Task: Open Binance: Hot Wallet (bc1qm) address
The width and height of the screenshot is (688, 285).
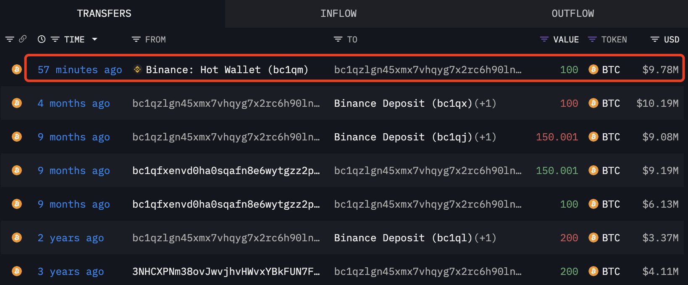Action: coord(227,70)
